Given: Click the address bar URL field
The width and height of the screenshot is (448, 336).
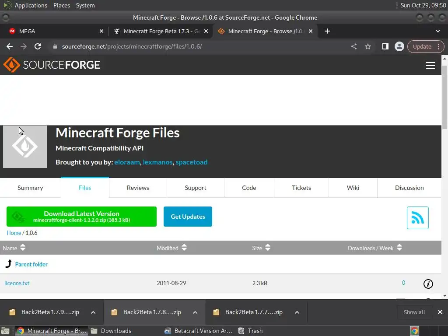Looking at the screenshot, I should [200, 46].
